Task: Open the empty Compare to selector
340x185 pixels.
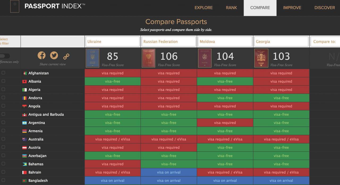Action: click(x=325, y=42)
